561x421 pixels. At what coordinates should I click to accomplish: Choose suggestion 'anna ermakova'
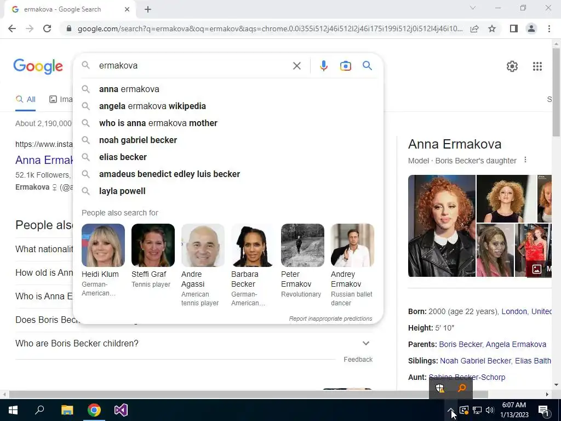pos(228,89)
